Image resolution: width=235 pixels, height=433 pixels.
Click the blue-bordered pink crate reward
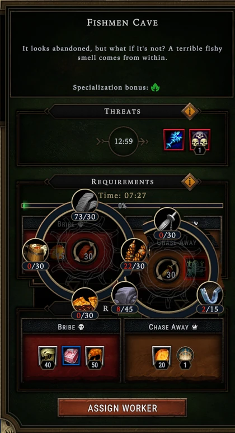71,356
